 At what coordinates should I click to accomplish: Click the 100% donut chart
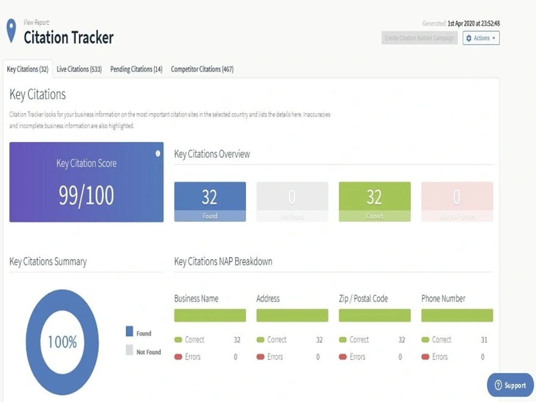62,342
